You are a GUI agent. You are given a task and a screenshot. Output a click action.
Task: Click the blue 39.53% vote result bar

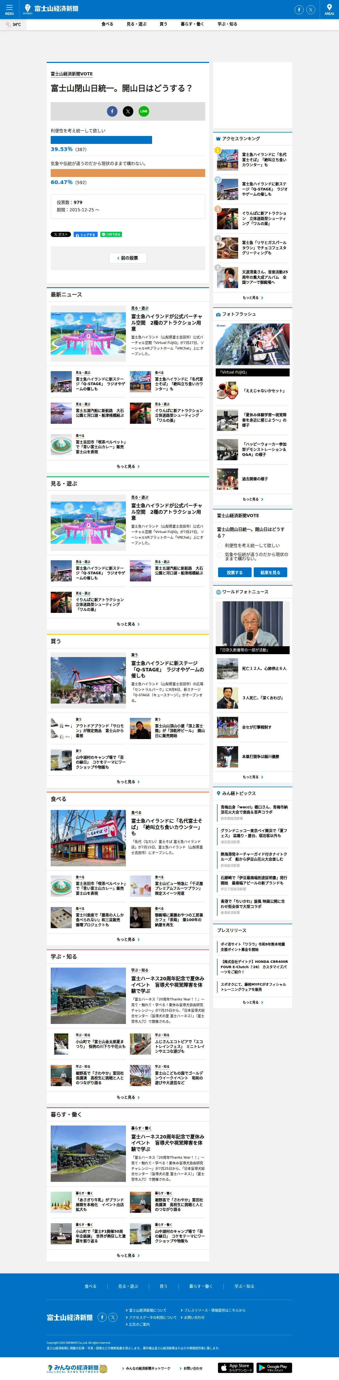(x=102, y=140)
